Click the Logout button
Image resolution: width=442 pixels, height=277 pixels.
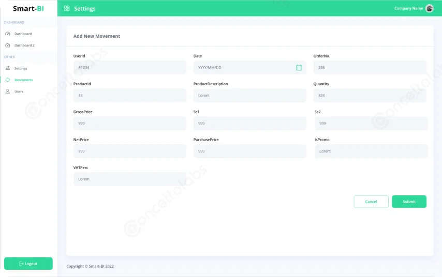click(28, 264)
